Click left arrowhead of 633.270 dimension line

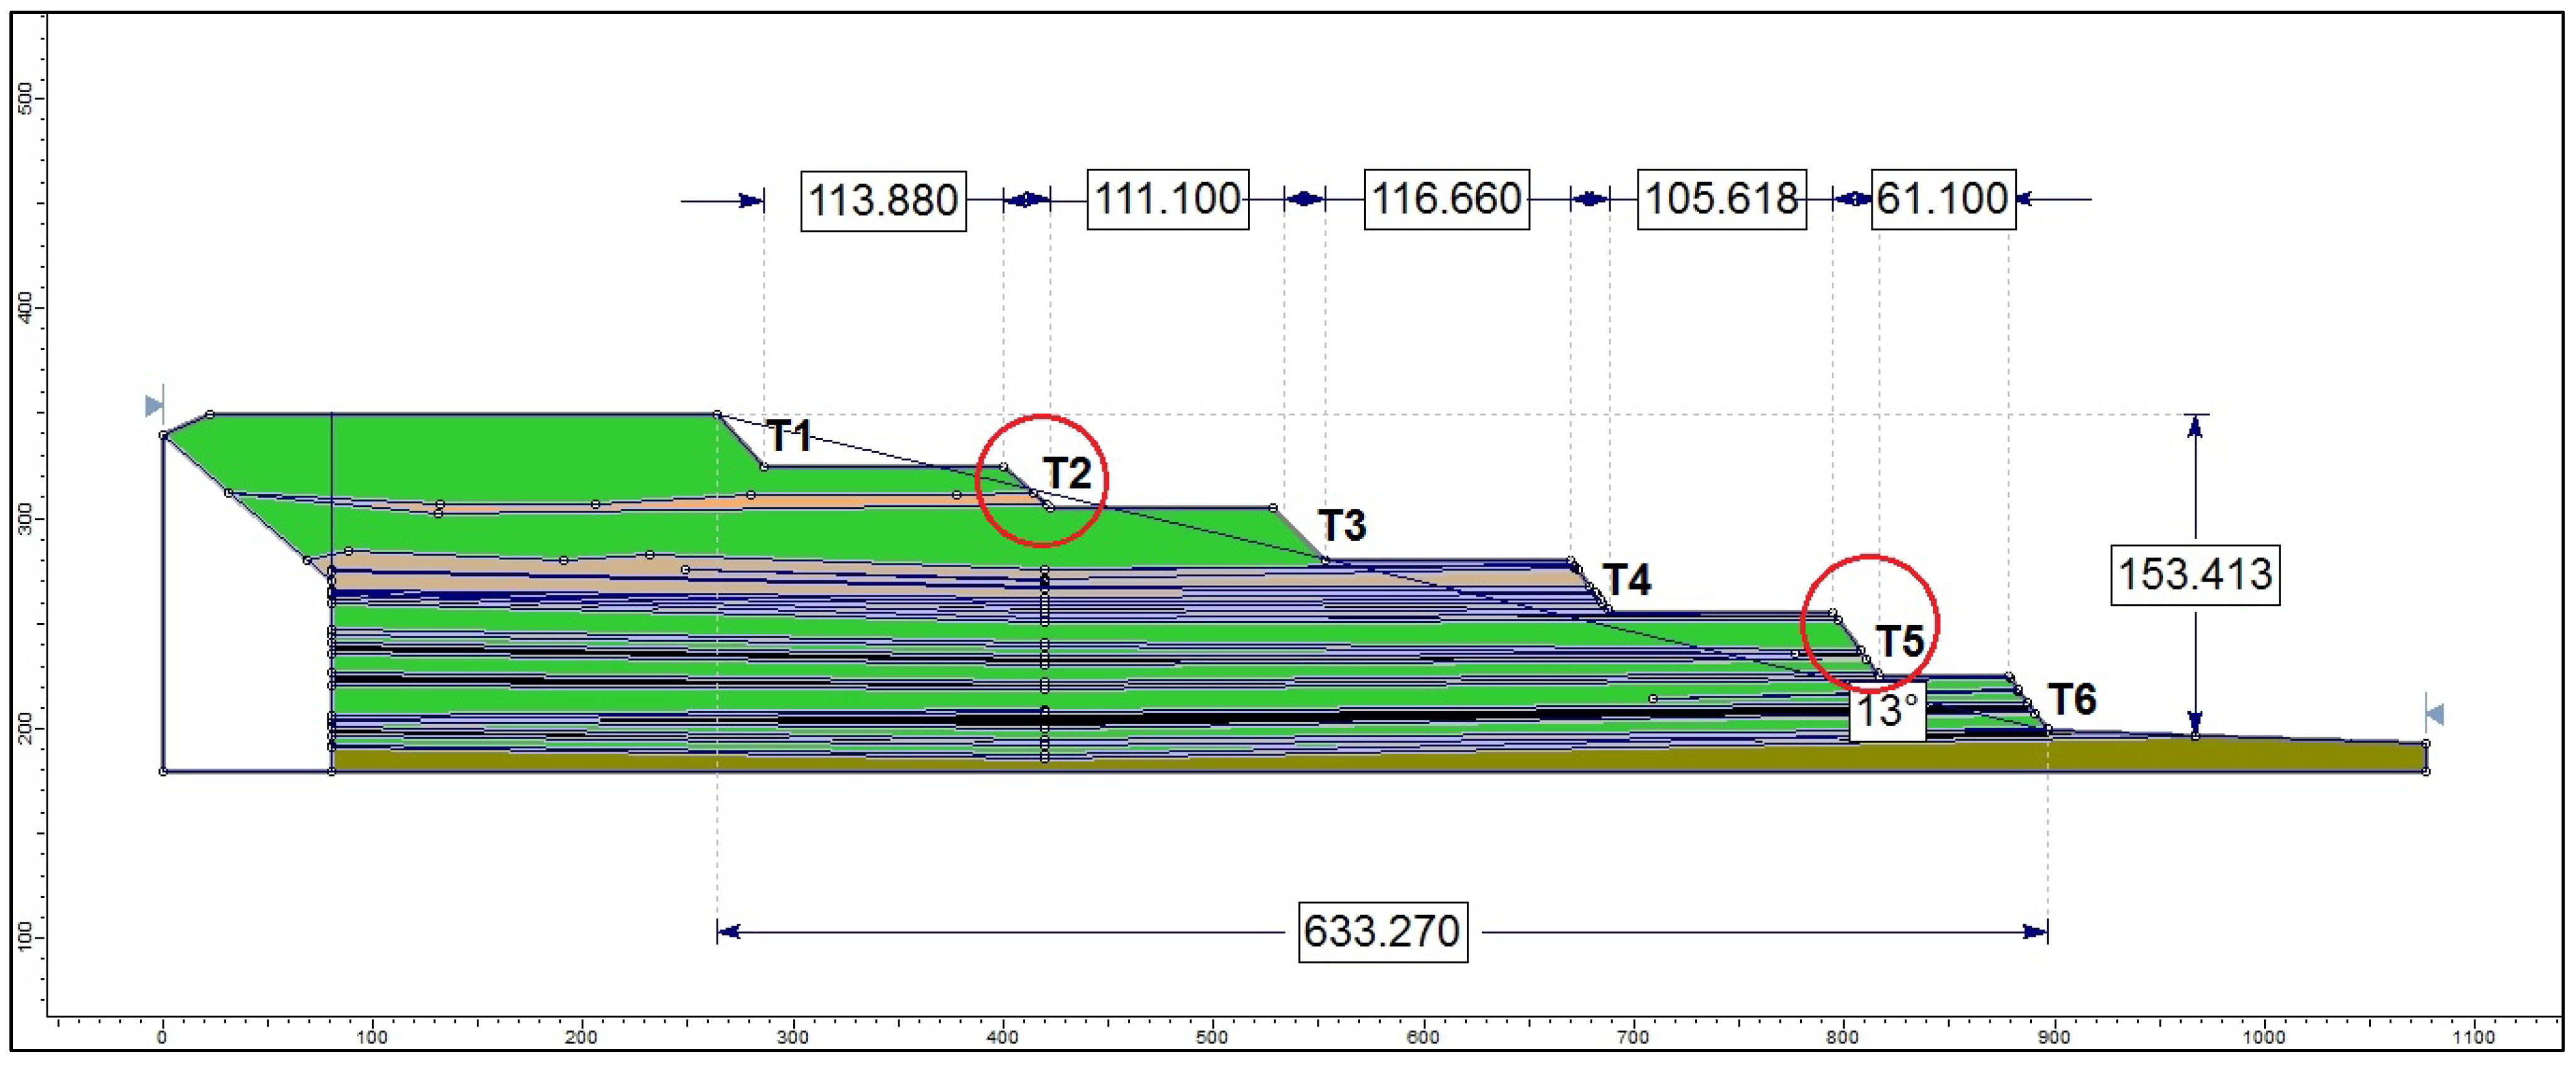[729, 932]
